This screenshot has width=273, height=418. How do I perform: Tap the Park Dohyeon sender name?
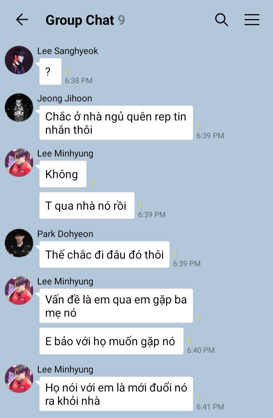(65, 234)
